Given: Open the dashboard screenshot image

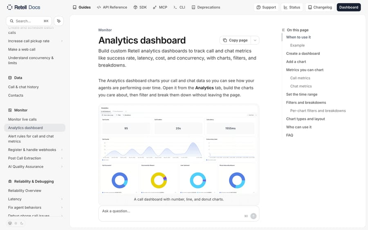Looking at the screenshot, I should click(179, 150).
